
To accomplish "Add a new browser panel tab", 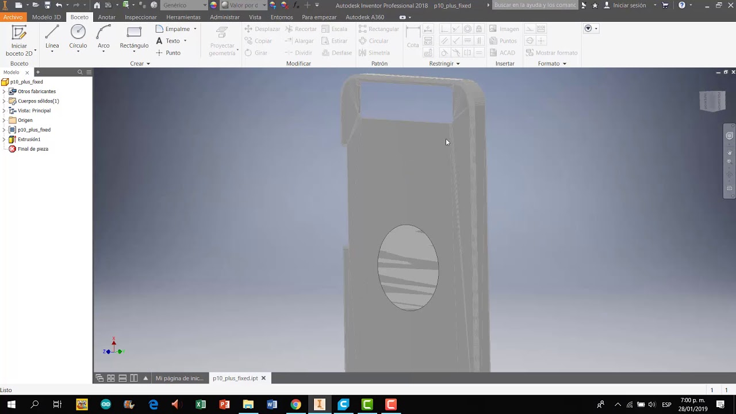I will pos(38,72).
